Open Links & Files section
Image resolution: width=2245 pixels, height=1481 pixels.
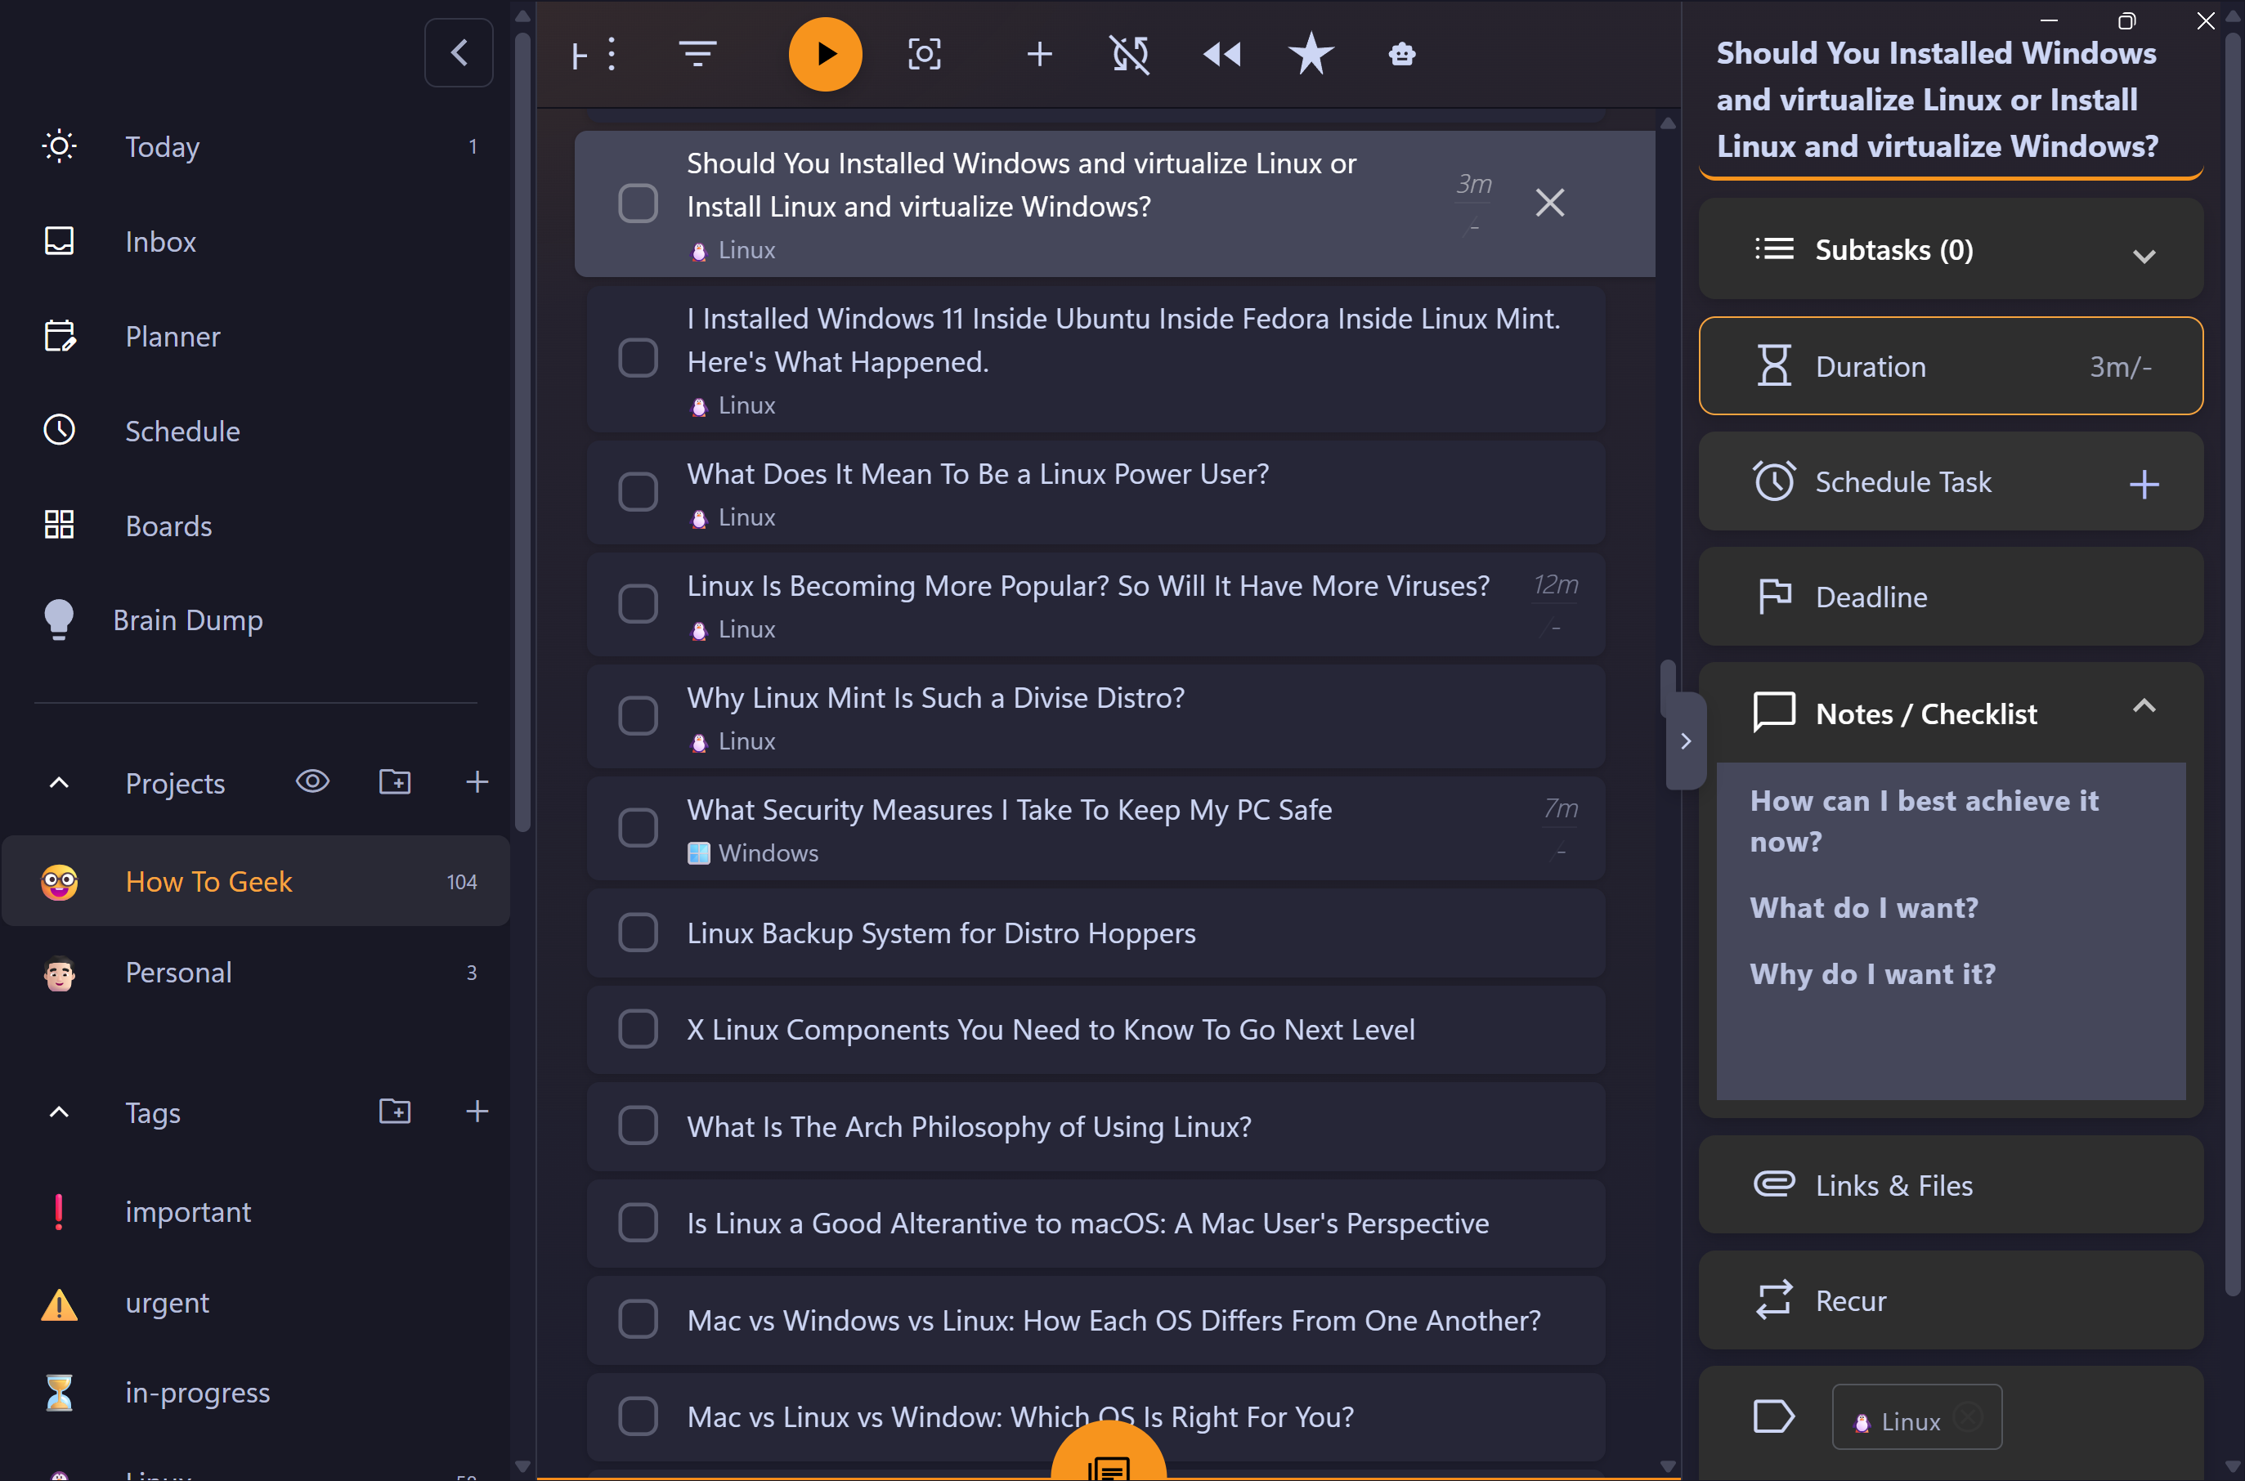(x=1950, y=1184)
